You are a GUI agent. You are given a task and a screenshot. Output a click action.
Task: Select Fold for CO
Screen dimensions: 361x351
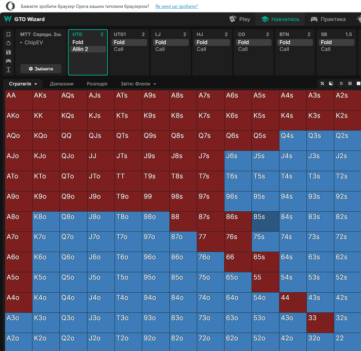[x=254, y=42]
